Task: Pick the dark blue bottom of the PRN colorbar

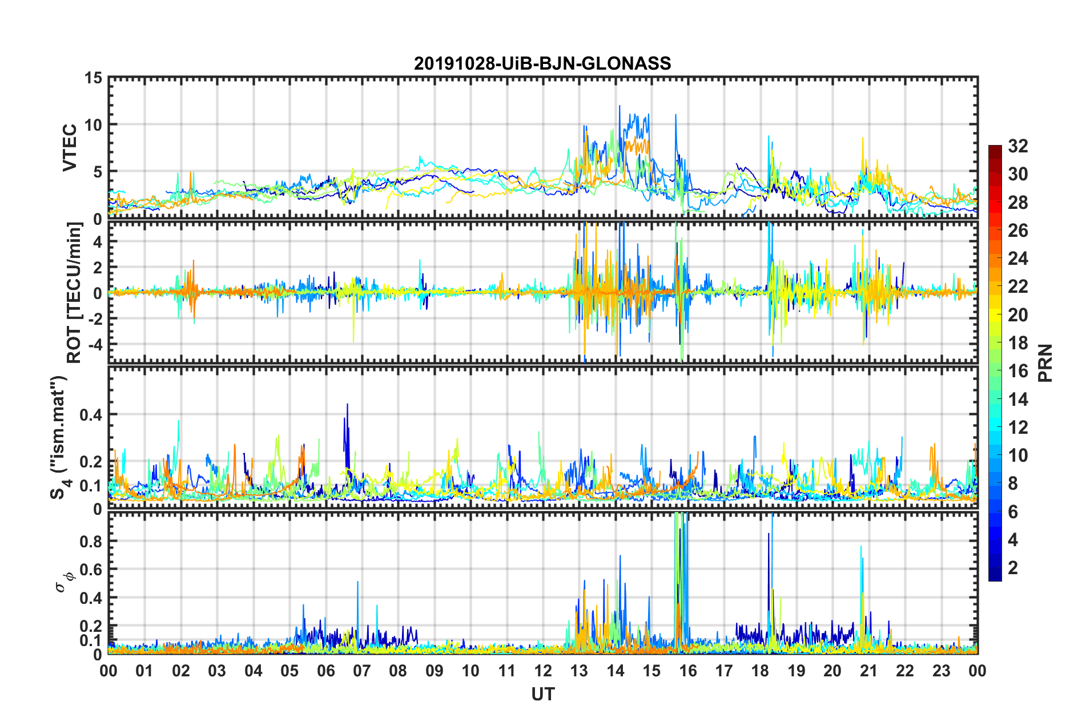Action: click(995, 575)
